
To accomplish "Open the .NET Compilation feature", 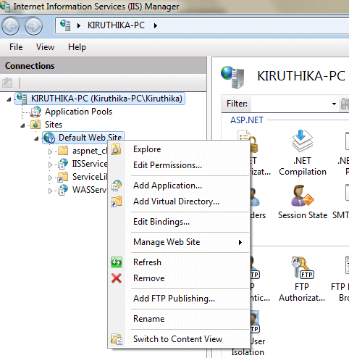I will click(x=303, y=153).
